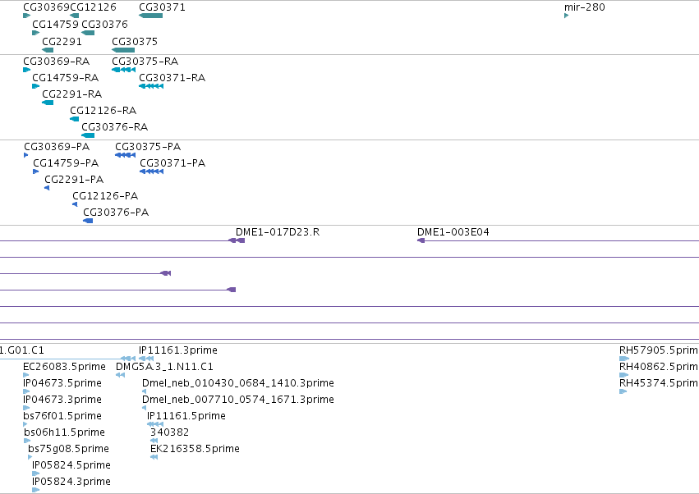699x494 pixels.
Task: Click the CG30375-PA protein label
Action: tap(148, 147)
